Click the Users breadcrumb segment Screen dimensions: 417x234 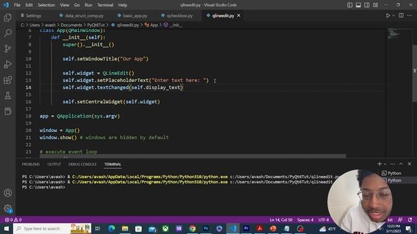[35, 25]
